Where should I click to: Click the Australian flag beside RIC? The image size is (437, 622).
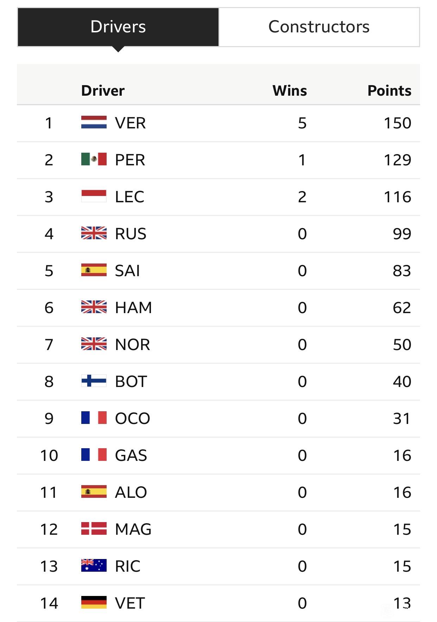[x=94, y=566]
